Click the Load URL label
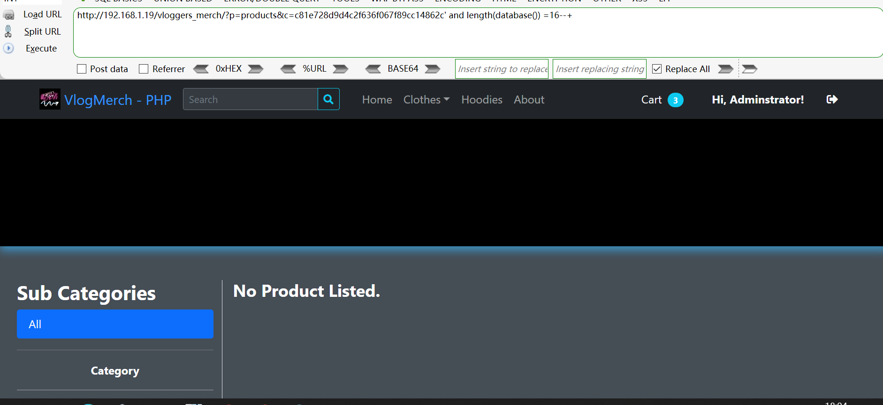The width and height of the screenshot is (883, 405). [43, 15]
